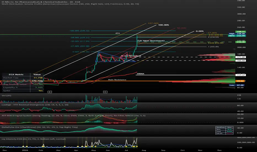The height and width of the screenshot is (152, 257).
Task: Click the -68.00% (229.27) Fibonacci level
Action: (x=80, y=38)
